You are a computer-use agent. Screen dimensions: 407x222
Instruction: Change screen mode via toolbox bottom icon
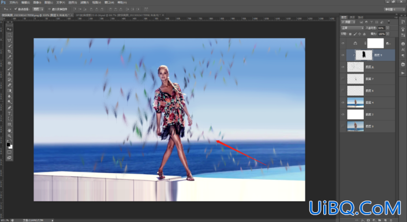9,157
